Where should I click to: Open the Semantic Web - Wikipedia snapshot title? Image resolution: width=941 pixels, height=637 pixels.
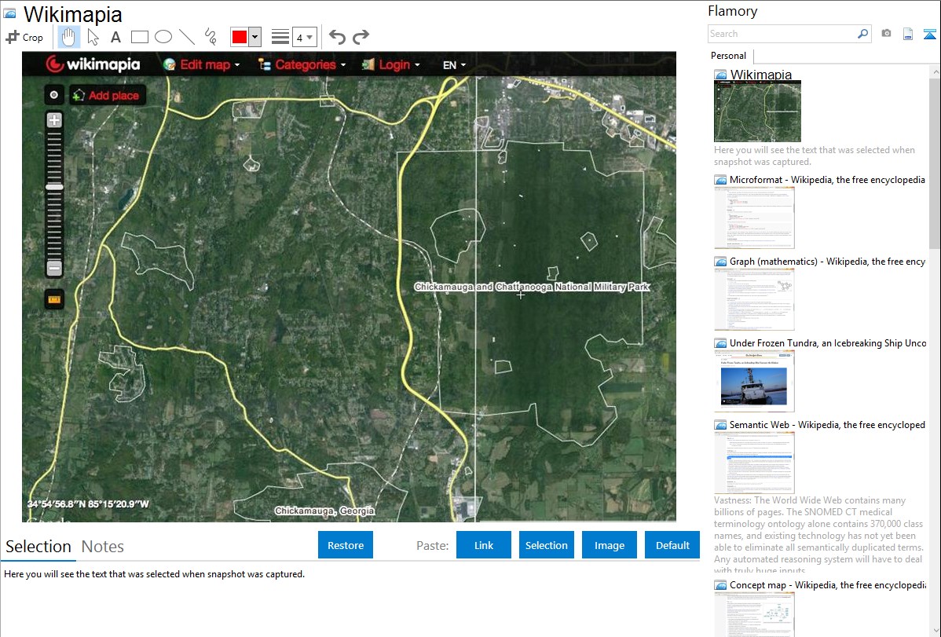point(827,424)
